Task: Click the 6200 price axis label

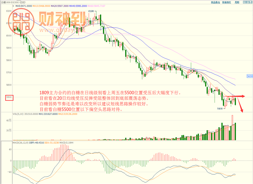Action: coord(9,11)
